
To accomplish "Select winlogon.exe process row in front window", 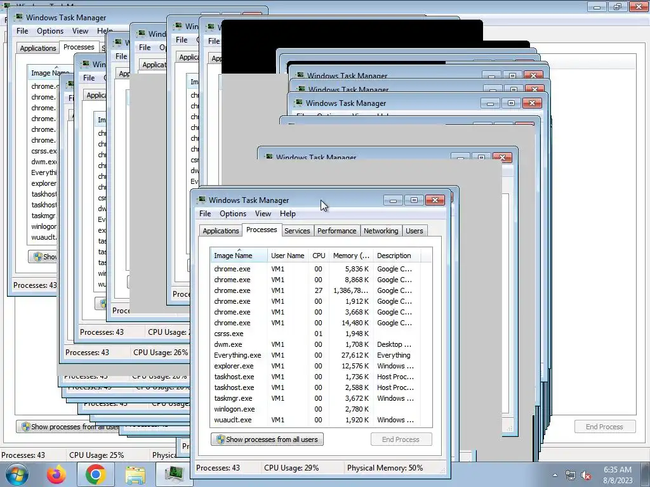I will (321, 409).
